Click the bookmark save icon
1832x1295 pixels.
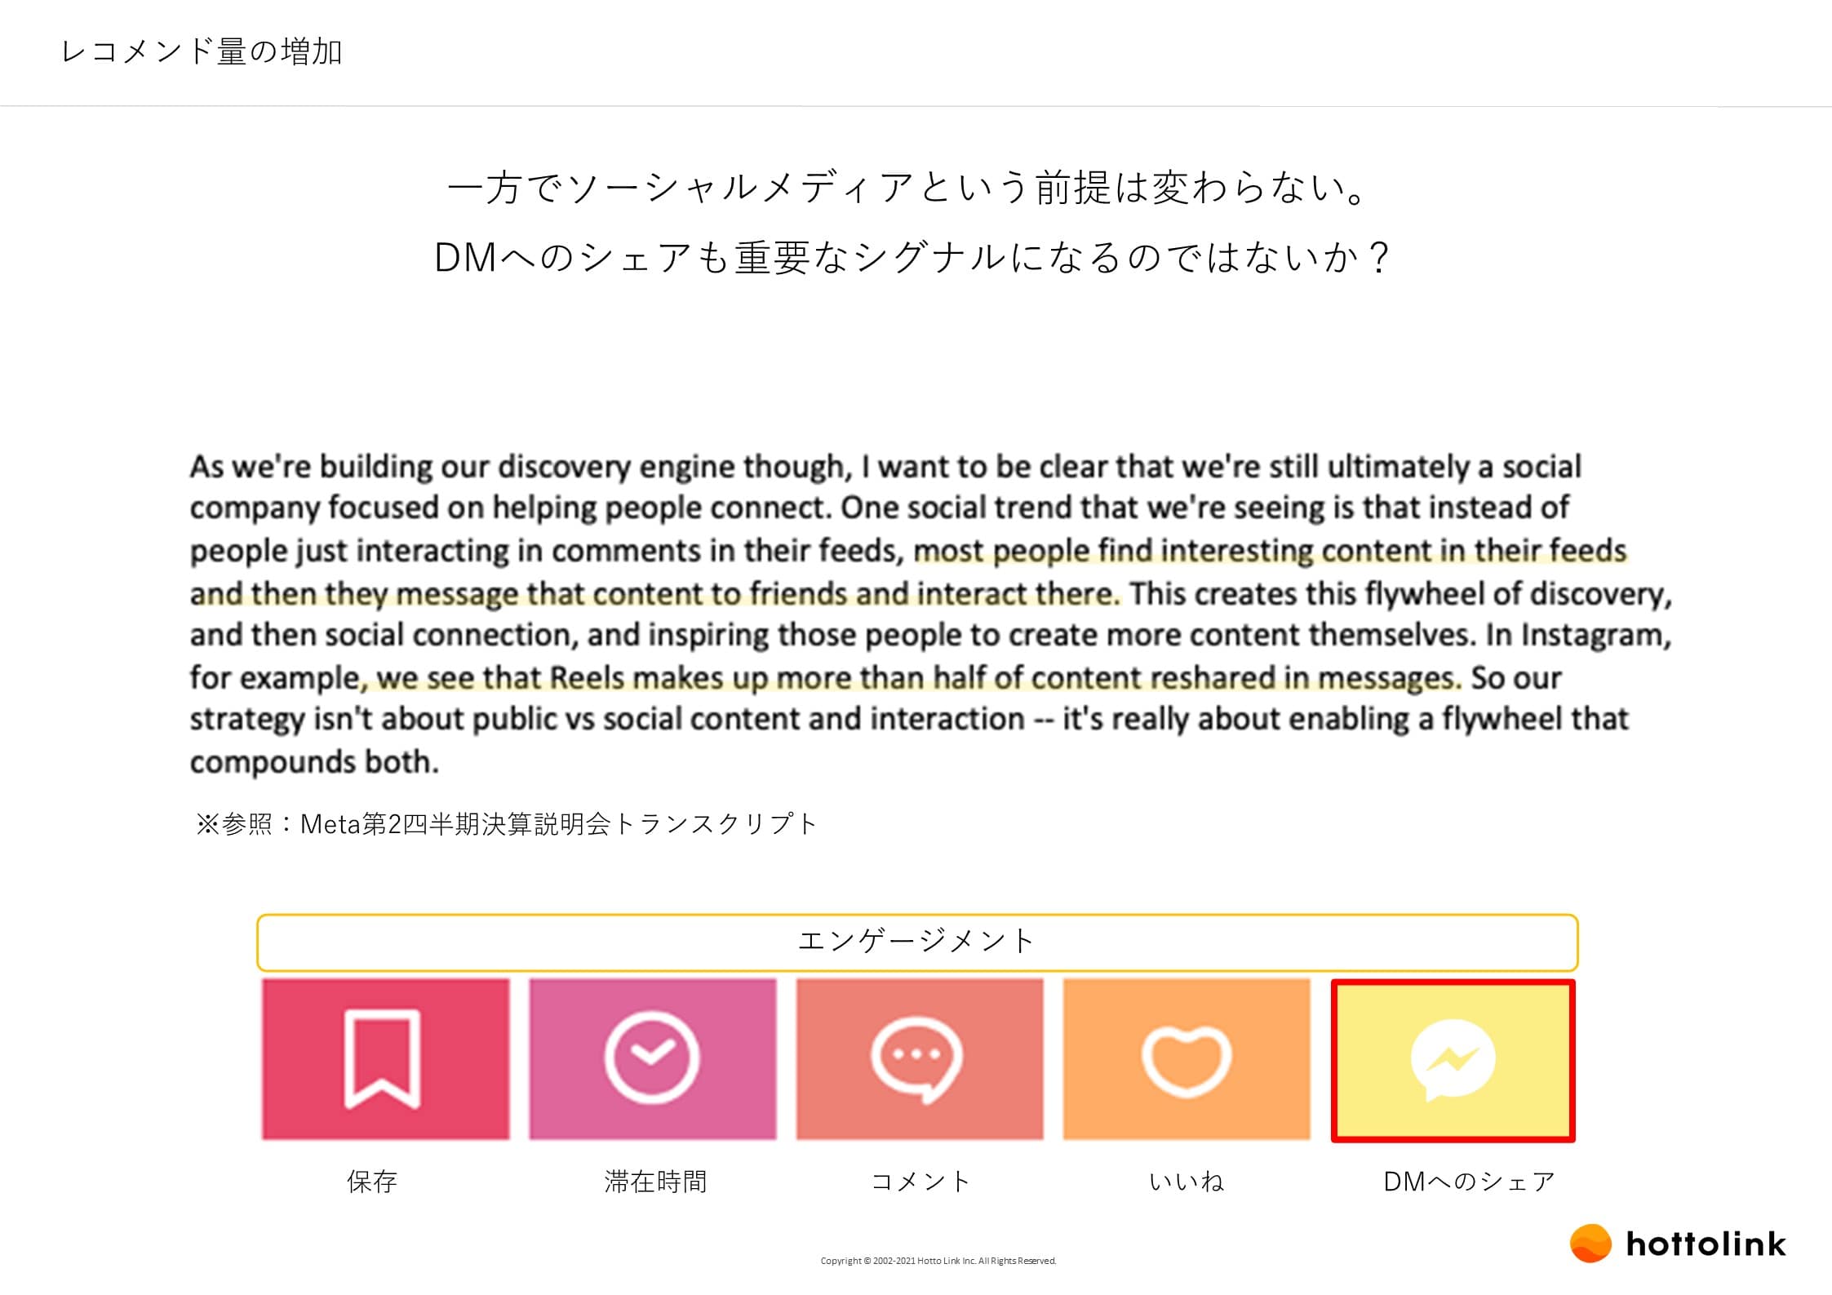(382, 1059)
